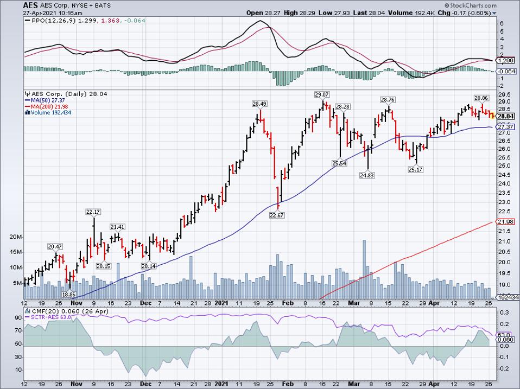Click the 28.86 April high label

point(481,98)
